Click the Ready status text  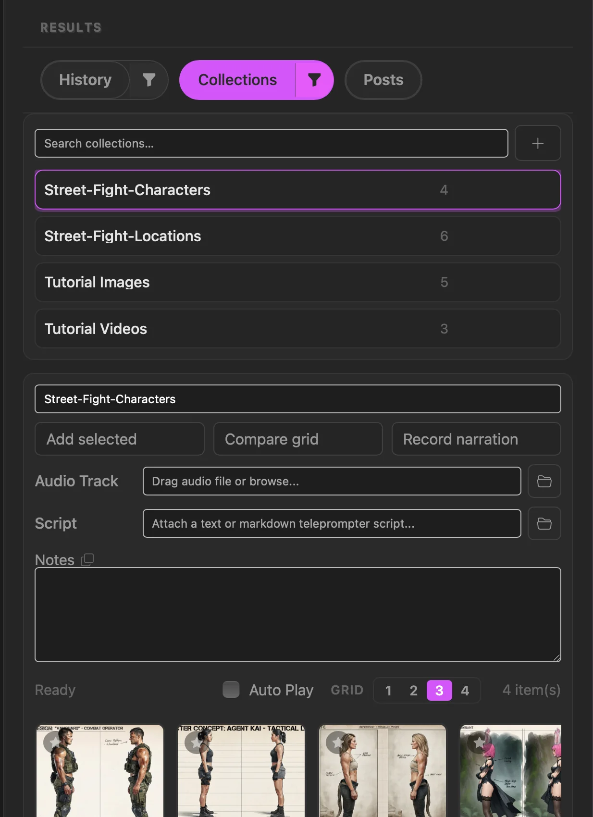click(x=55, y=690)
